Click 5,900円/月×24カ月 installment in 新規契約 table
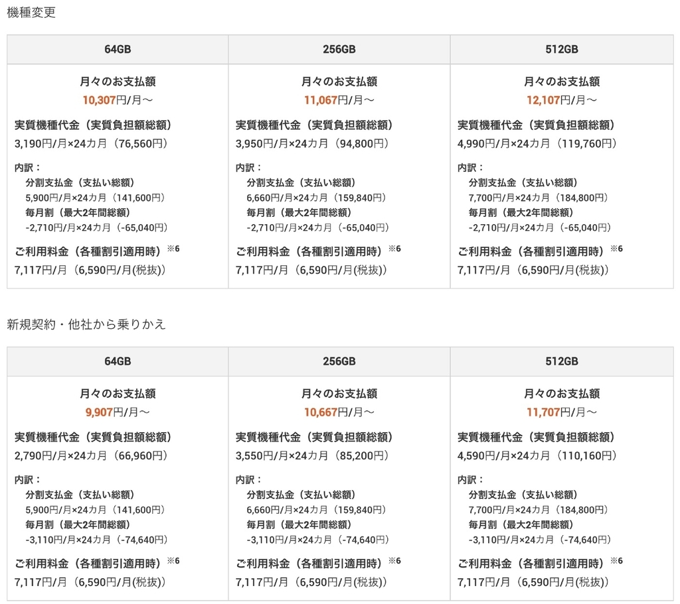The image size is (680, 604). pos(96,510)
